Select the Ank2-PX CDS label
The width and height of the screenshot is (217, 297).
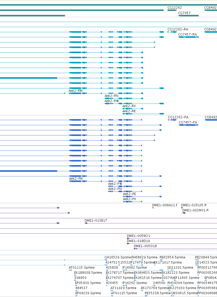click(130, 199)
